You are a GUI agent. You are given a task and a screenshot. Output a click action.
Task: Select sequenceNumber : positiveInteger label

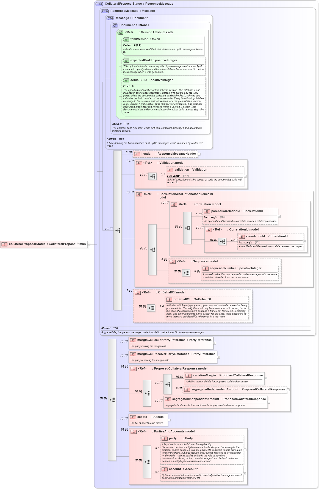coord(236,268)
